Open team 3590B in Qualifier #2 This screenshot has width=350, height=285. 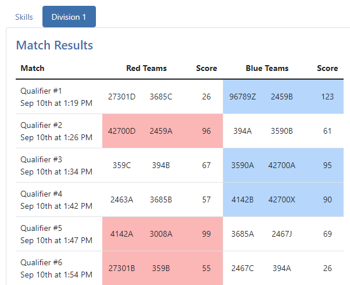pos(281,131)
